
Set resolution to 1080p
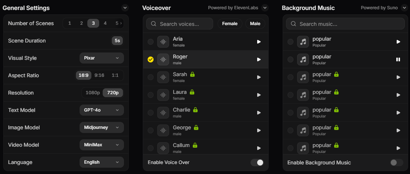coord(93,93)
